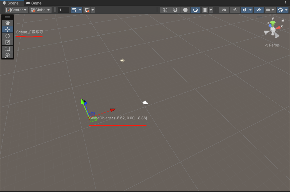
Task: Click the tools overlay drag handle
Action: (x=8, y=17)
